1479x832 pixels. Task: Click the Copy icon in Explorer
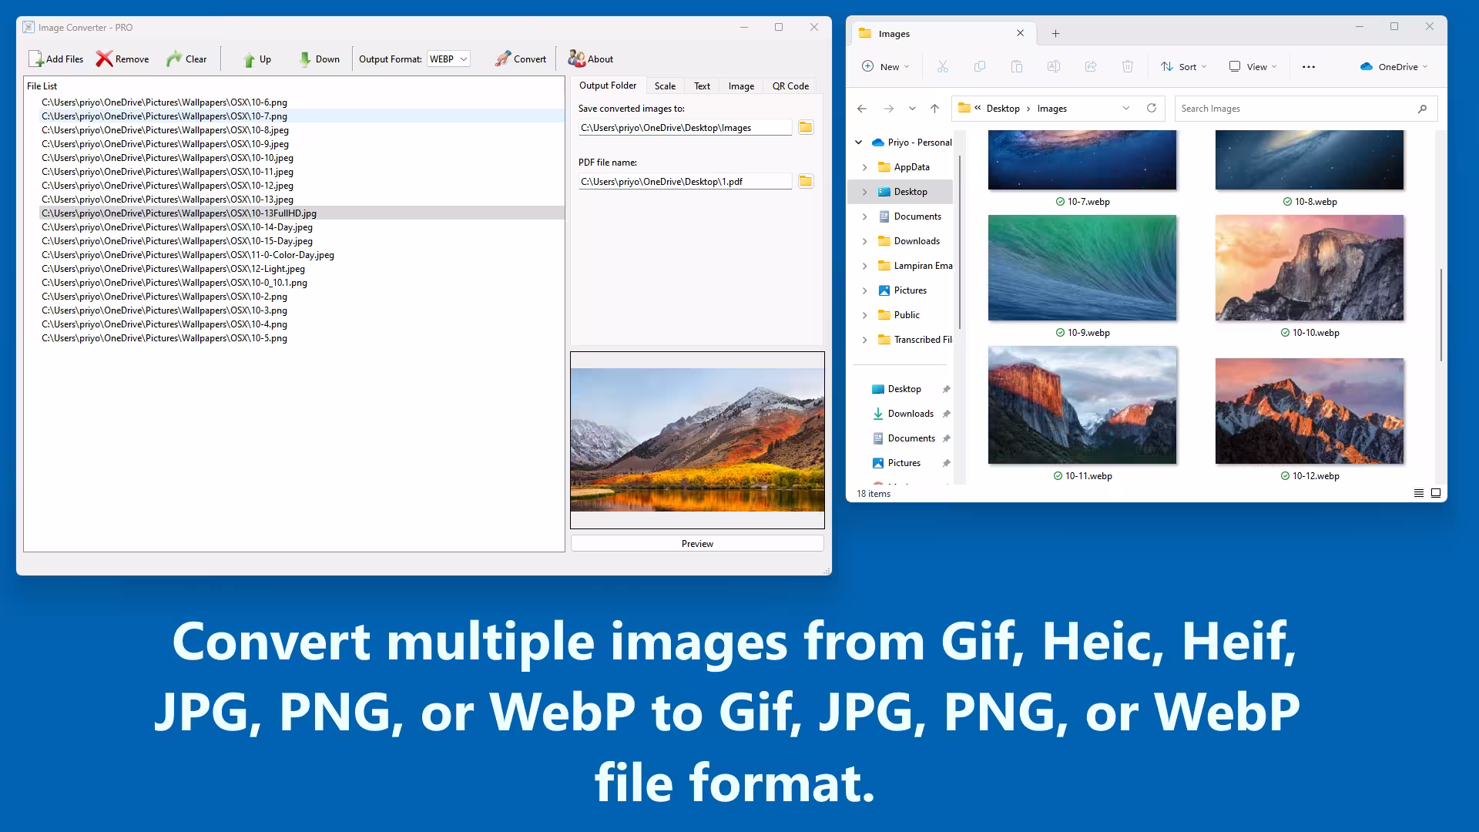coord(980,66)
